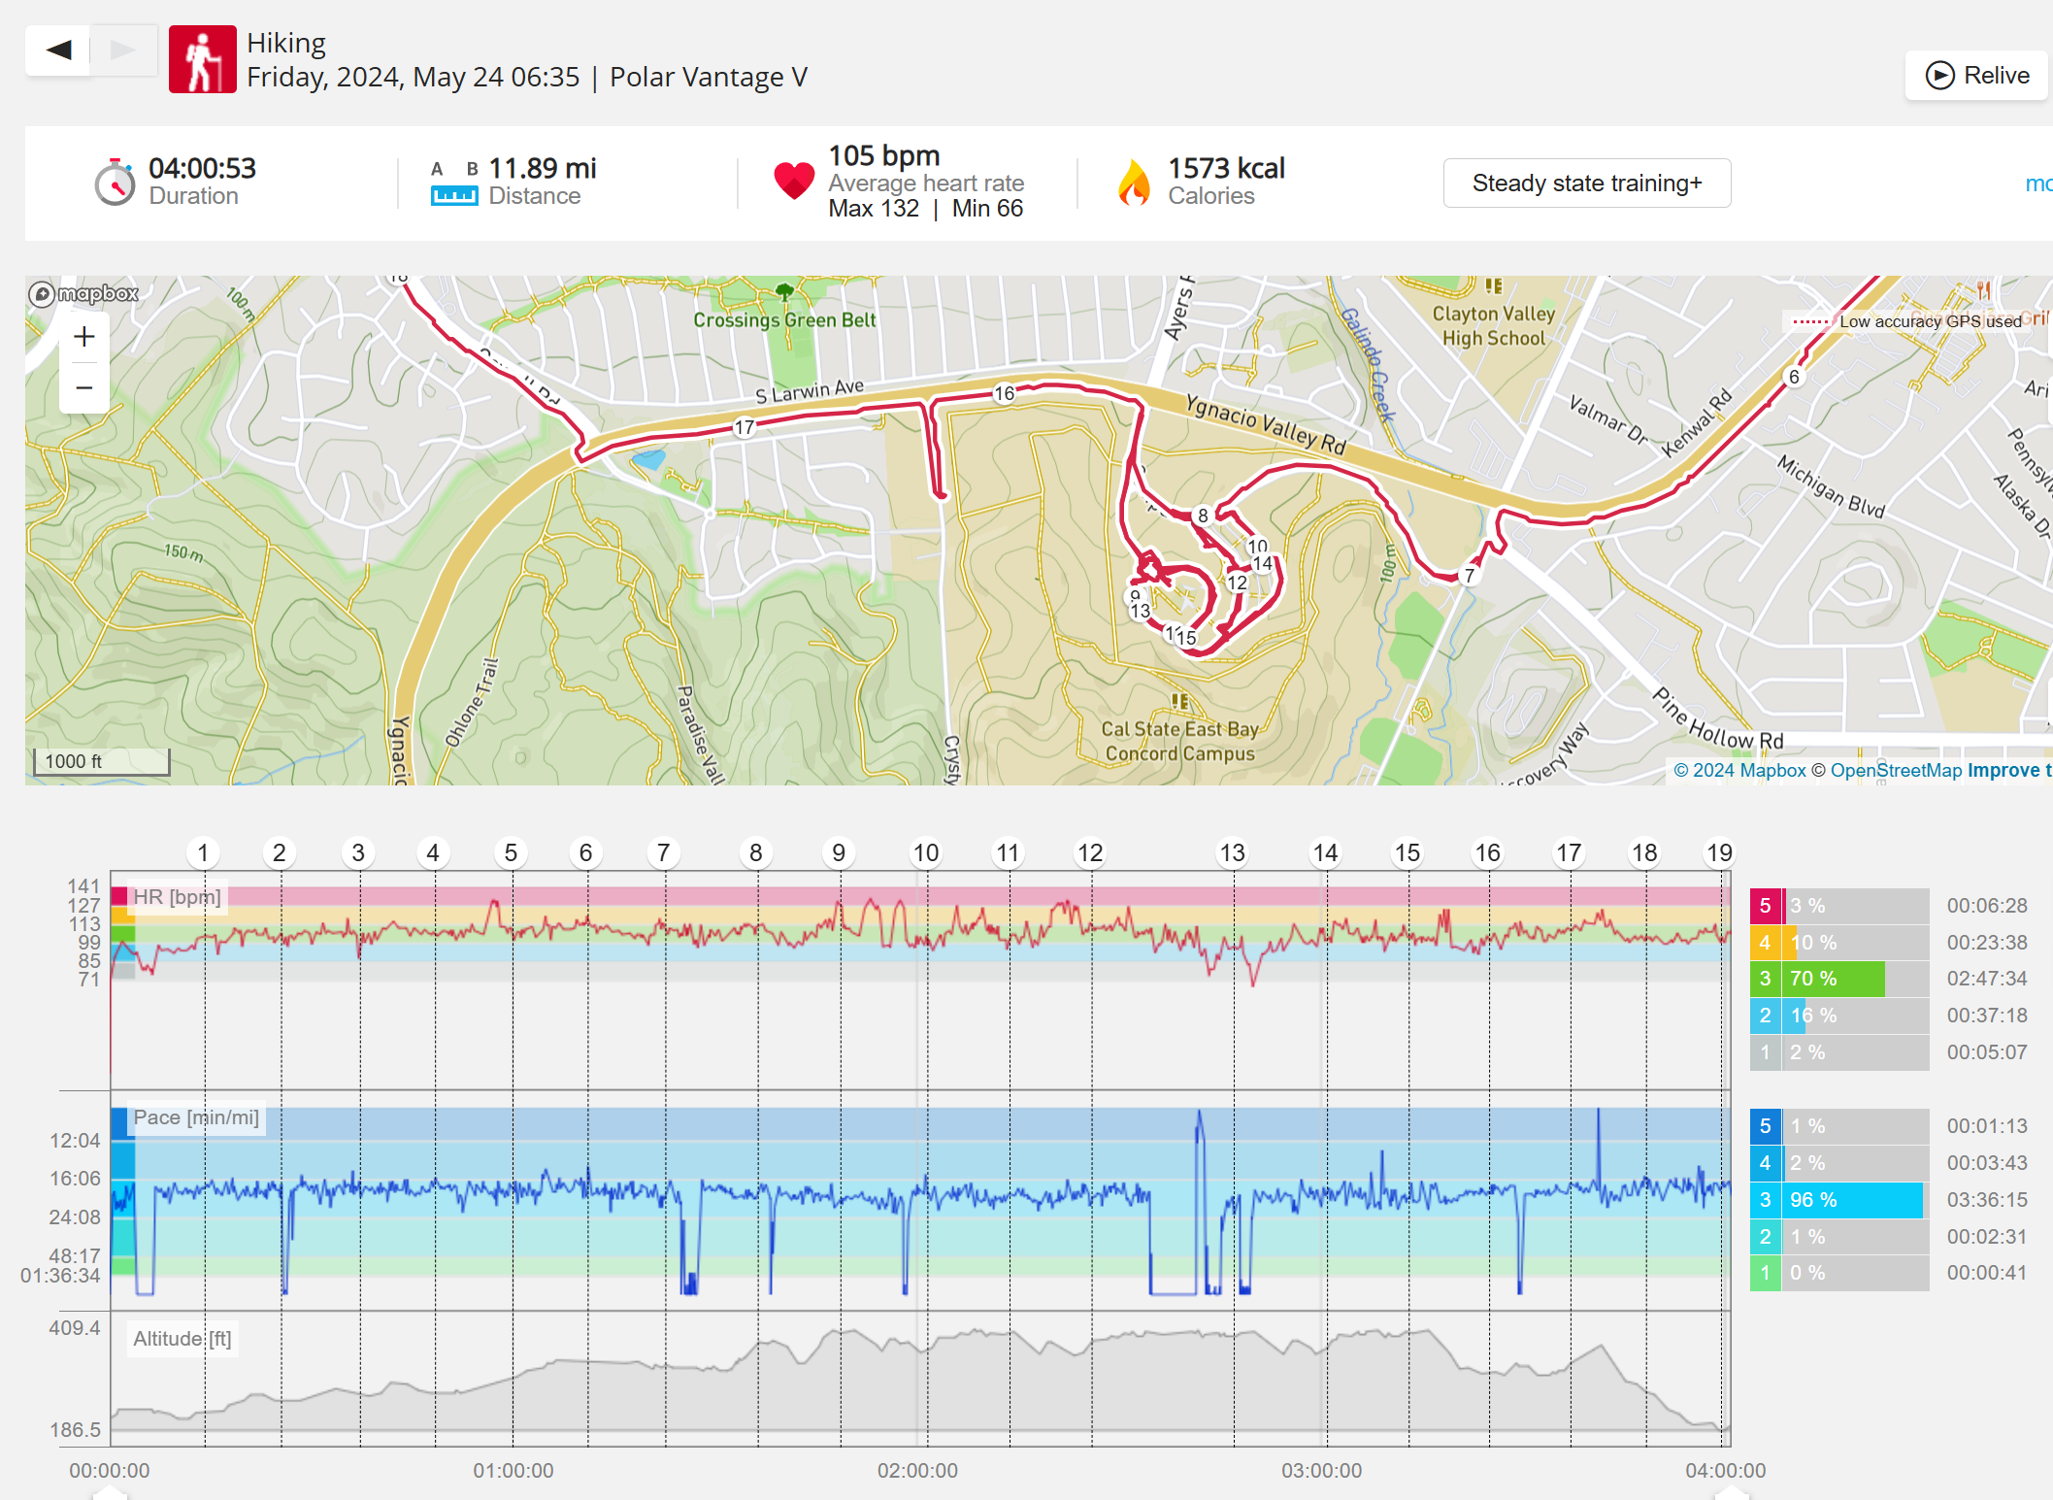
Task: Click the heart rate heart icon
Action: pos(793,181)
